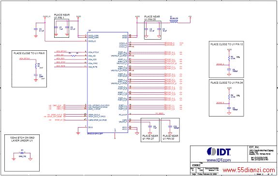Select the 1% resistor in the U1 pin 13 box
The width and height of the screenshot is (278, 176).
[229, 58]
